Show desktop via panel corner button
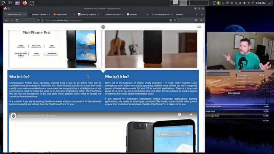This screenshot has height=154, width=274. pos(270,3)
